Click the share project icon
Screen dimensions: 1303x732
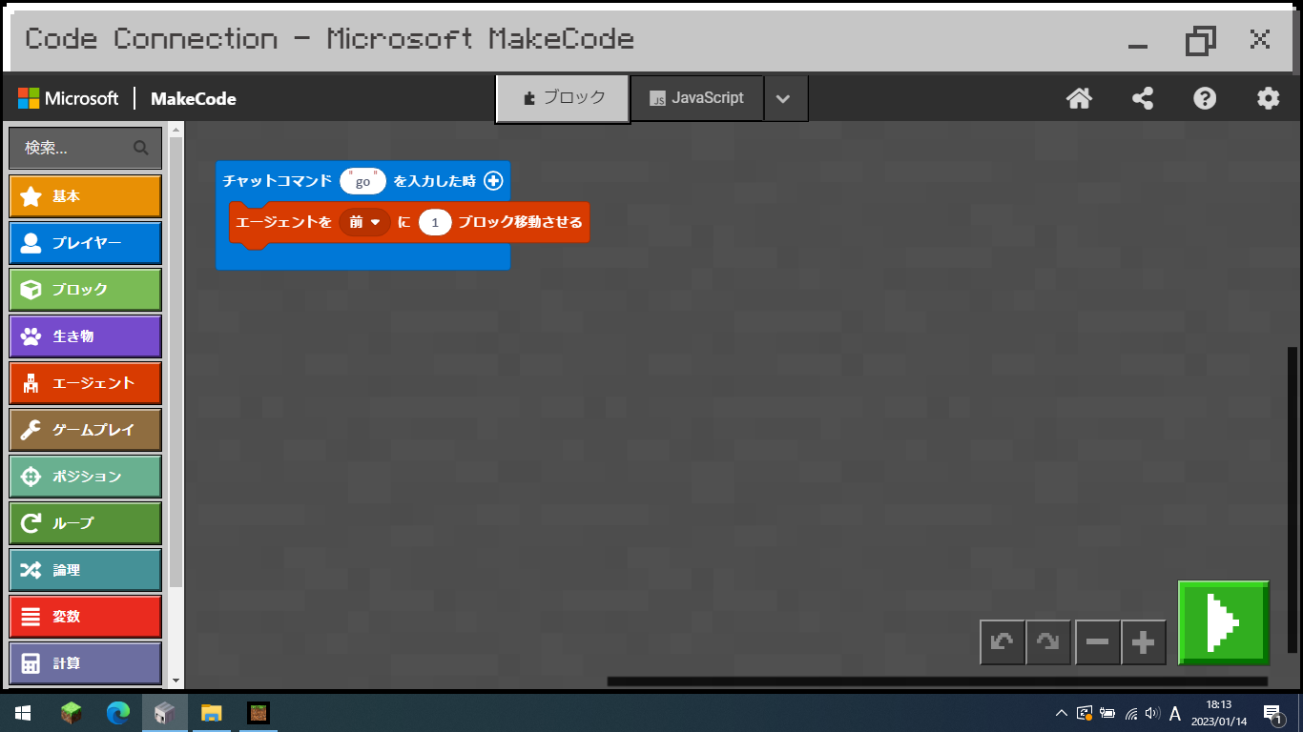tap(1142, 98)
